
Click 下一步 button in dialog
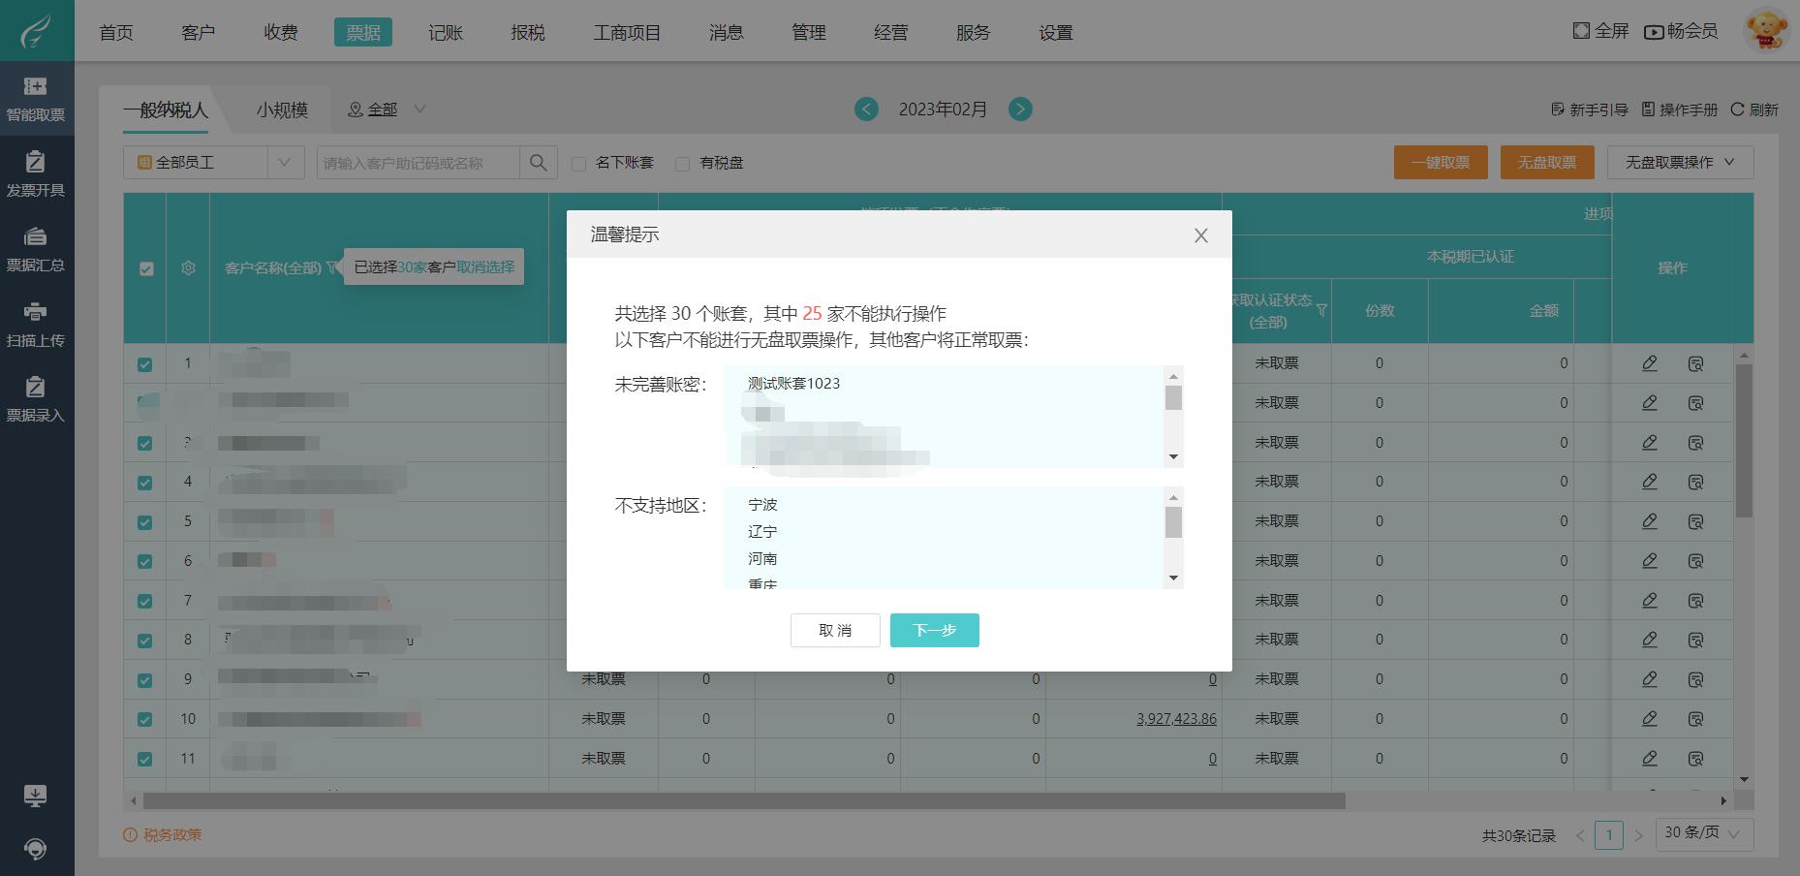click(x=935, y=630)
